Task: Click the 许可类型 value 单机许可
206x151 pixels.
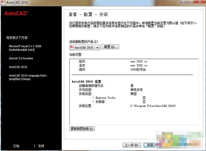Action: click(x=136, y=90)
